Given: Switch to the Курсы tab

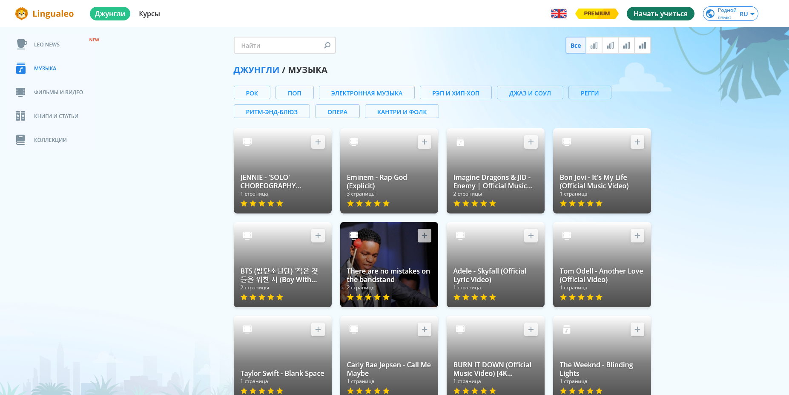Looking at the screenshot, I should (x=149, y=14).
